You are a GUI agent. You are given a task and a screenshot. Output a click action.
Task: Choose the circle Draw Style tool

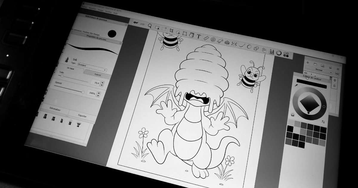click(x=249, y=47)
